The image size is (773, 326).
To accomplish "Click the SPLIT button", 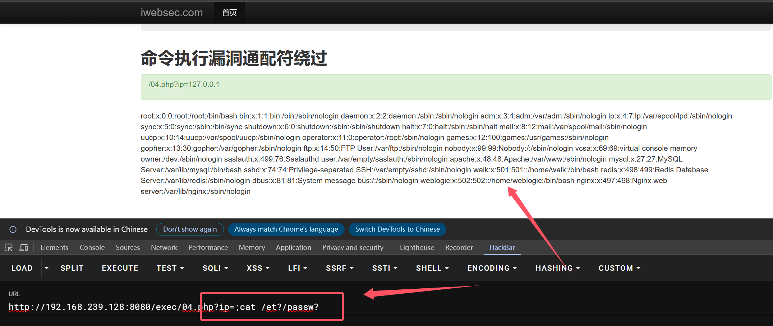I will click(x=72, y=268).
